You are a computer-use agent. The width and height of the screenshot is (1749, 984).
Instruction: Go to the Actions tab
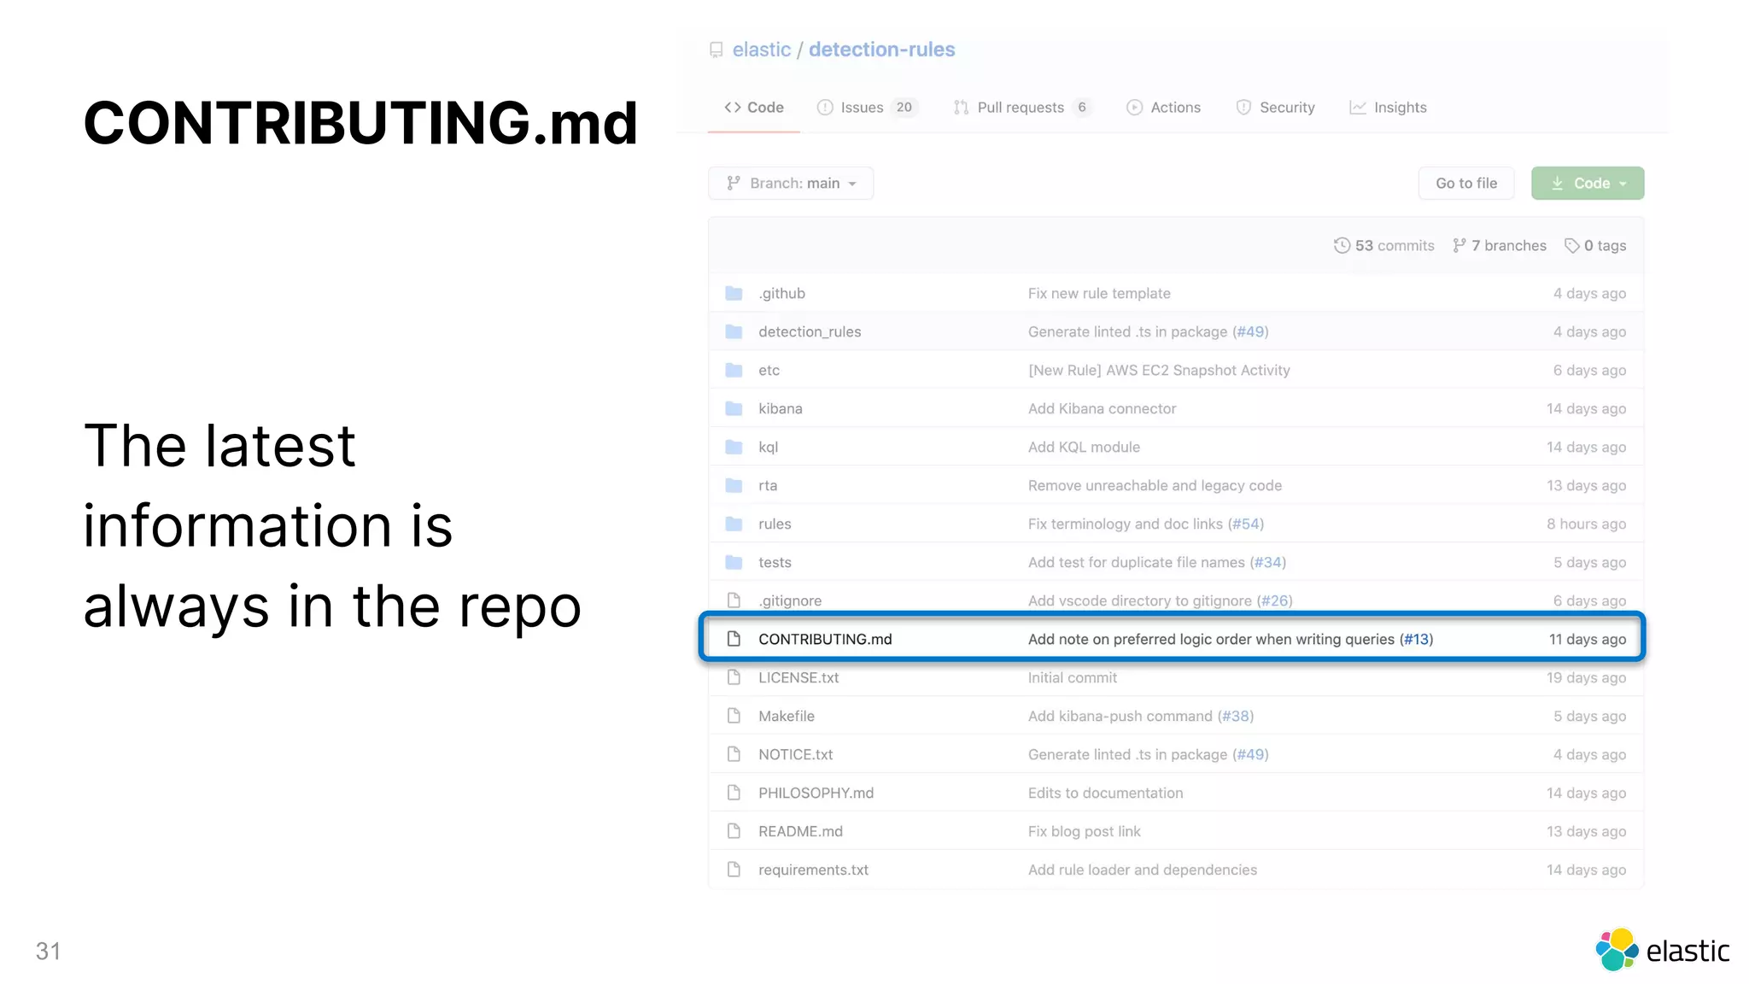[1163, 108]
